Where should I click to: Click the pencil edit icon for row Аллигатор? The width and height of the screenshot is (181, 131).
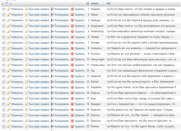(9, 31)
